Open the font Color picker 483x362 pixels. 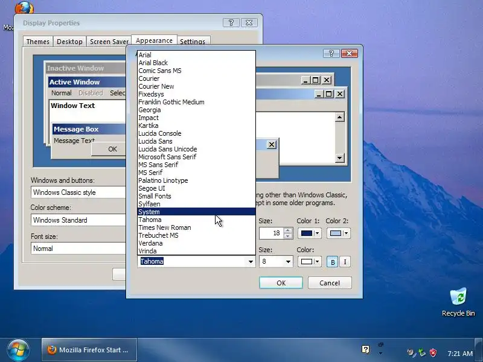coord(310,262)
